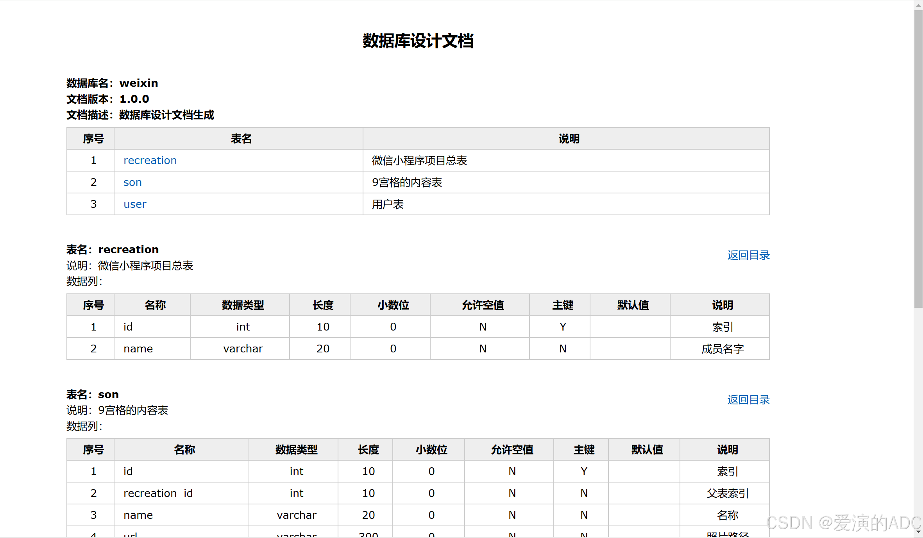Open the recreation table link
This screenshot has height=538, width=923.
[150, 161]
